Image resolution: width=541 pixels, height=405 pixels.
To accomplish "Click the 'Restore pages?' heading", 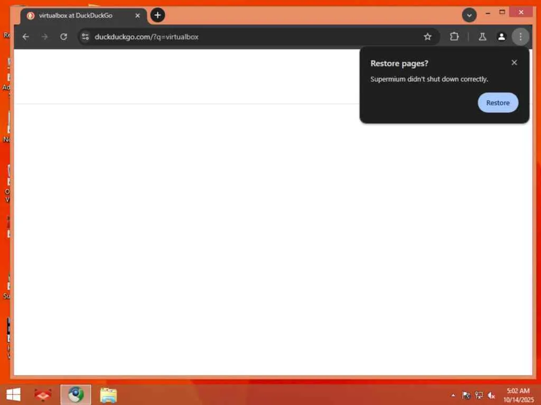I will point(399,63).
